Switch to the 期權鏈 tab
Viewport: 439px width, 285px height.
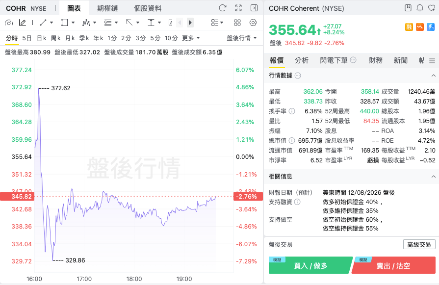pyautogui.click(x=107, y=8)
